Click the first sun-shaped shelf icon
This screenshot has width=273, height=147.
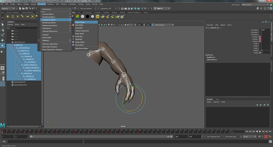coord(8,16)
